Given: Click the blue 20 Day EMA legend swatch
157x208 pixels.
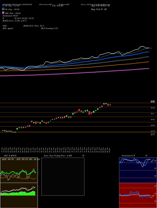Looking at the screenshot, I should (x=3, y=5).
